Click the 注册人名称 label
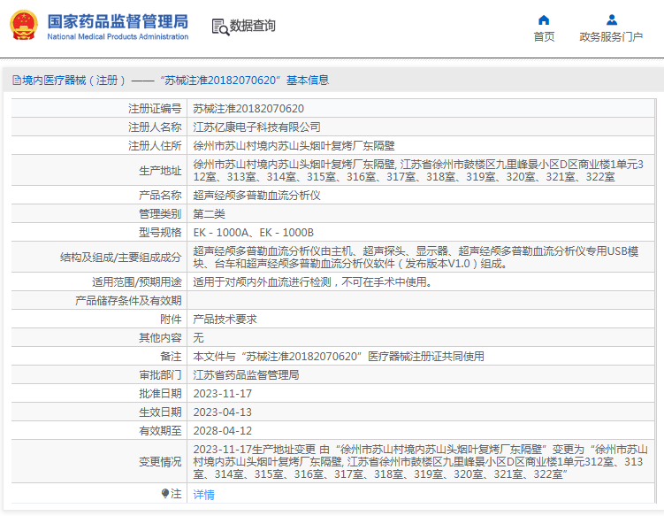This screenshot has height=516, width=664. pos(155,127)
